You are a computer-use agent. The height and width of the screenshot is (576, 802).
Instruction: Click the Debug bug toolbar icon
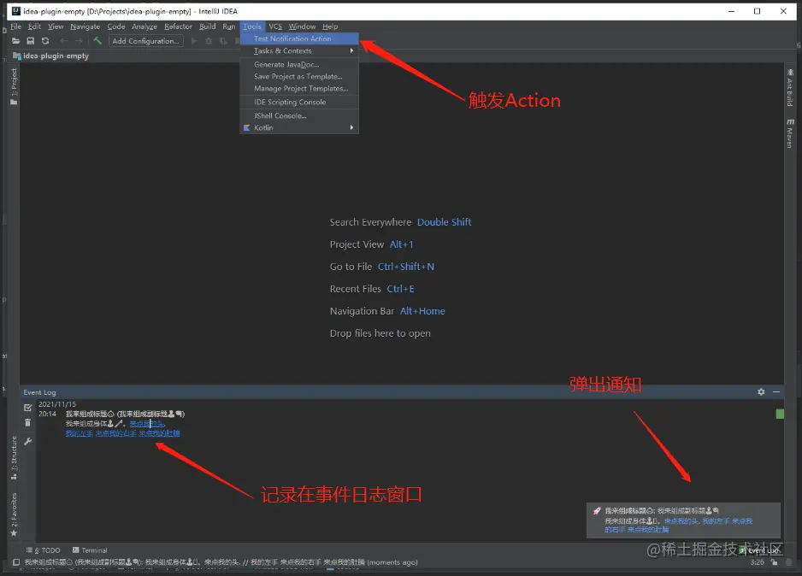coord(209,41)
